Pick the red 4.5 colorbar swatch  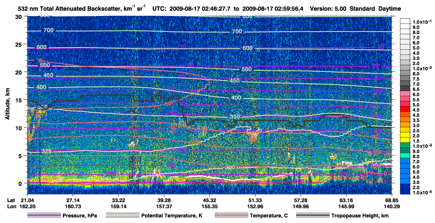tap(406, 110)
